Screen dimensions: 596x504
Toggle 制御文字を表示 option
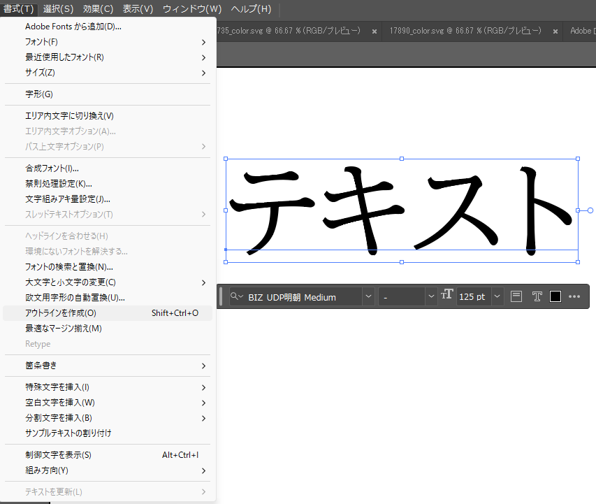pos(59,455)
